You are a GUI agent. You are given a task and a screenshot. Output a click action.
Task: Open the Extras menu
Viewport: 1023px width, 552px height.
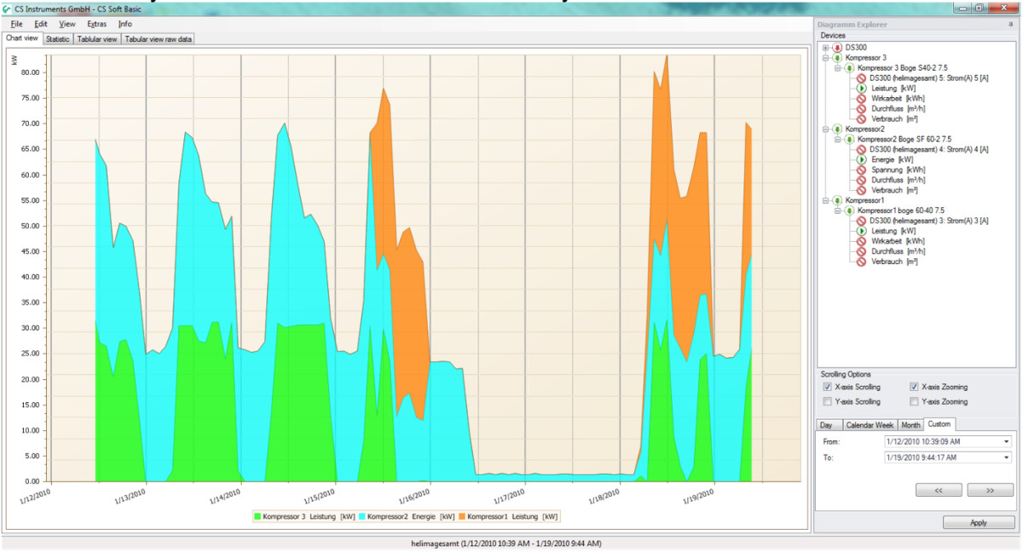(x=96, y=24)
